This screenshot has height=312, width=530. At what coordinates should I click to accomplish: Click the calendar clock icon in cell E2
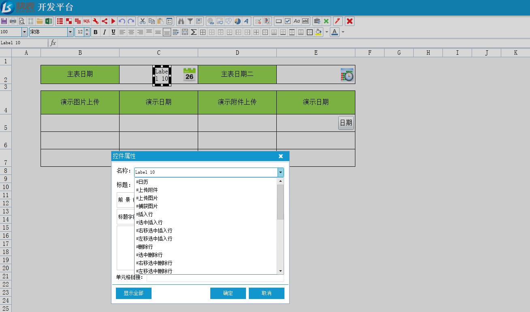click(347, 75)
